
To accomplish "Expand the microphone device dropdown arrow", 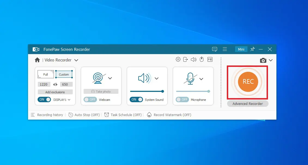I will tap(201, 79).
